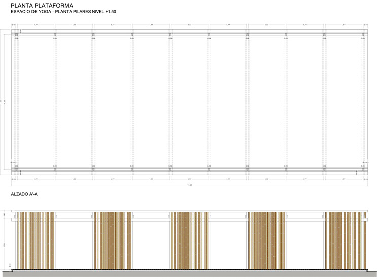Screen dimensions: 378x279
Task: Click last 1.77 dimension in top row
Action: click(x=343, y=24)
